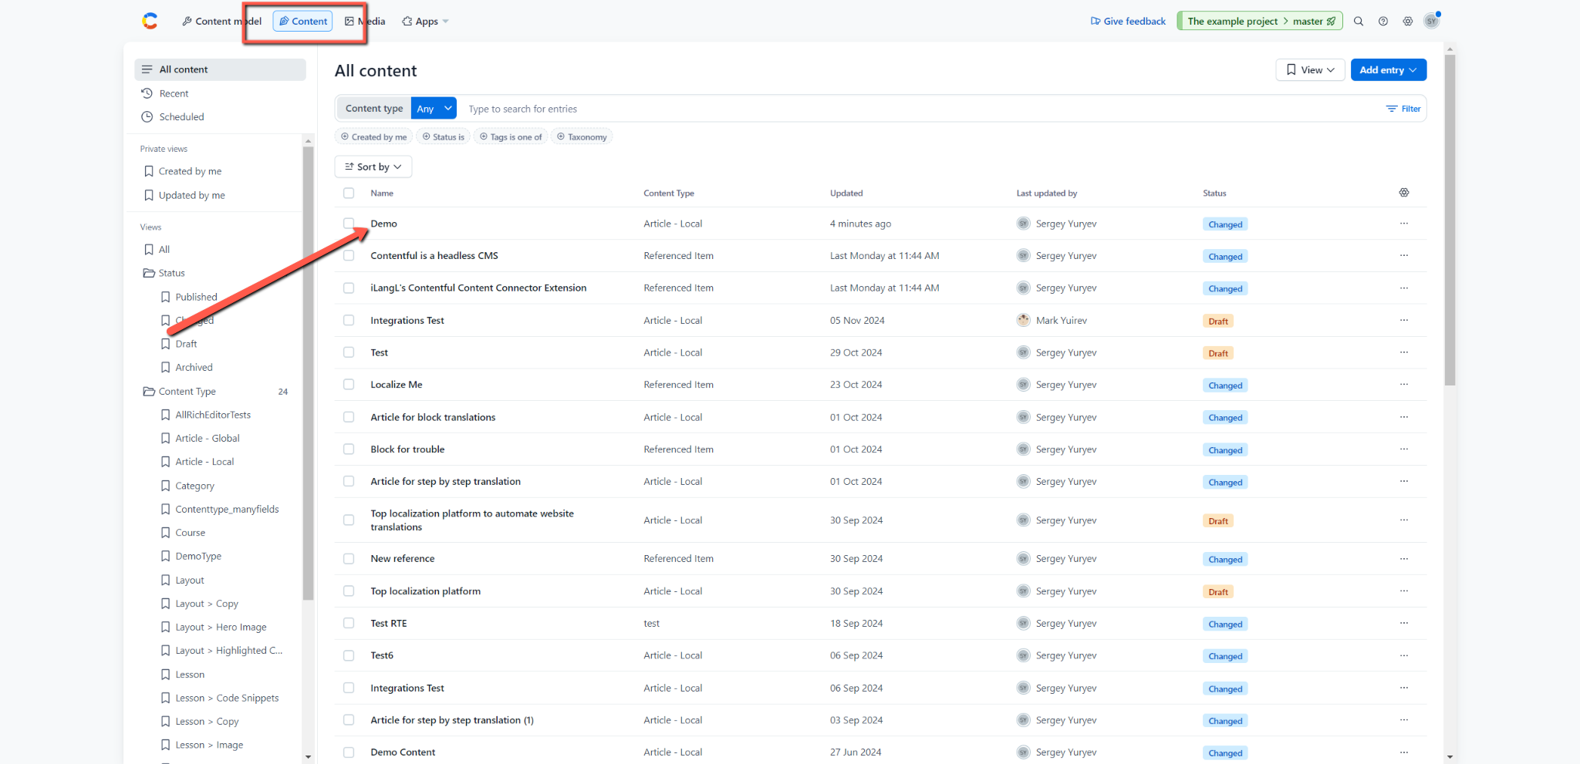Screen dimensions: 1580x764
Task: Open row actions for Contentful is a headless CMS
Action: [1404, 255]
